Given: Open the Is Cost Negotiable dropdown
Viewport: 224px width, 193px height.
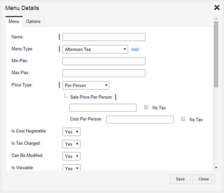Looking at the screenshot, I should (71, 132).
